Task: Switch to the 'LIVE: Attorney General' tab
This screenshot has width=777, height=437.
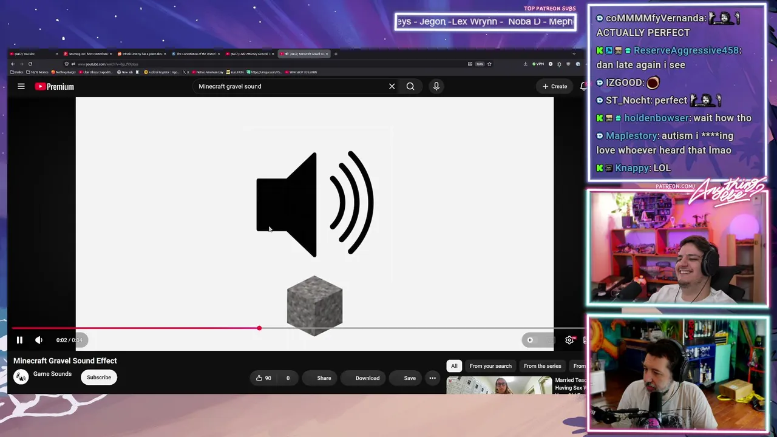Action: (x=249, y=54)
